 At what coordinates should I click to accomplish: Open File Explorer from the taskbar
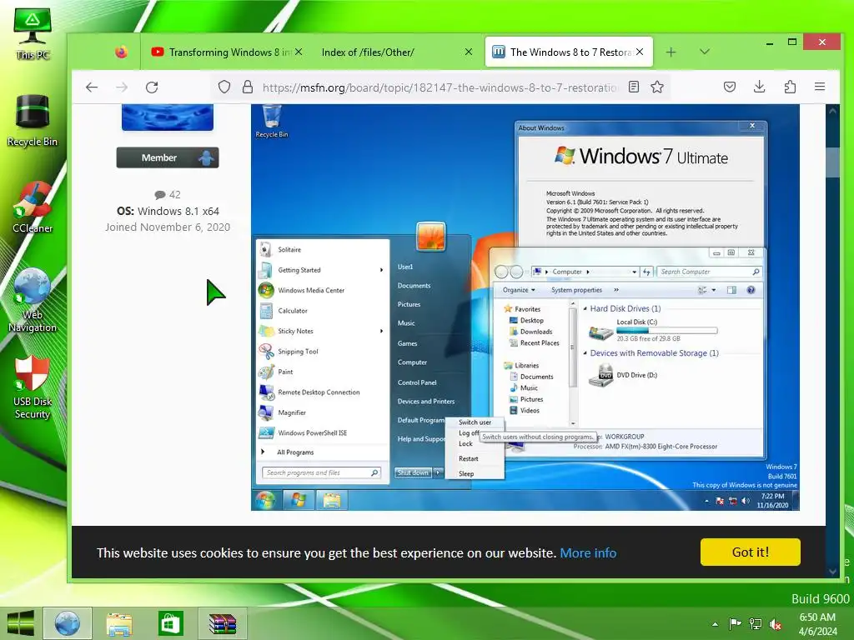[118, 623]
